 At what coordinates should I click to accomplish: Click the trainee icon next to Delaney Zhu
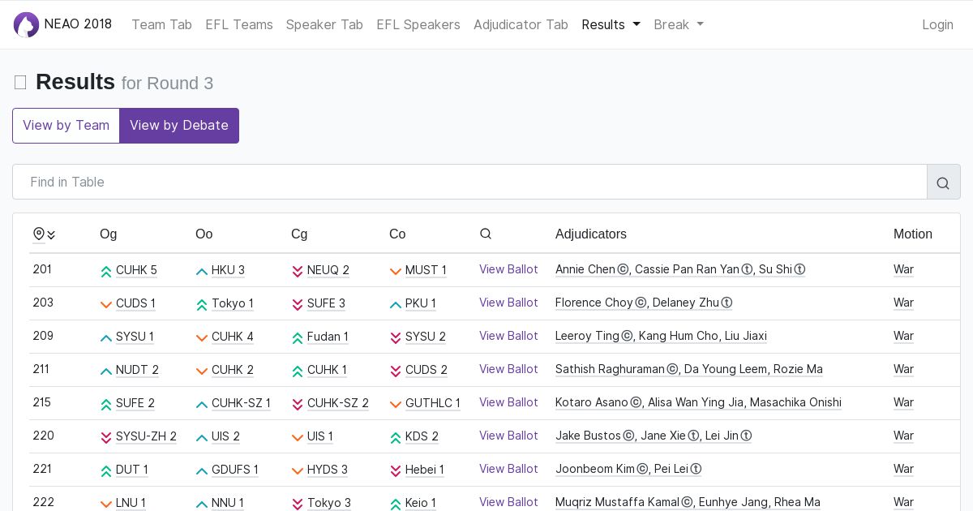[x=727, y=303]
